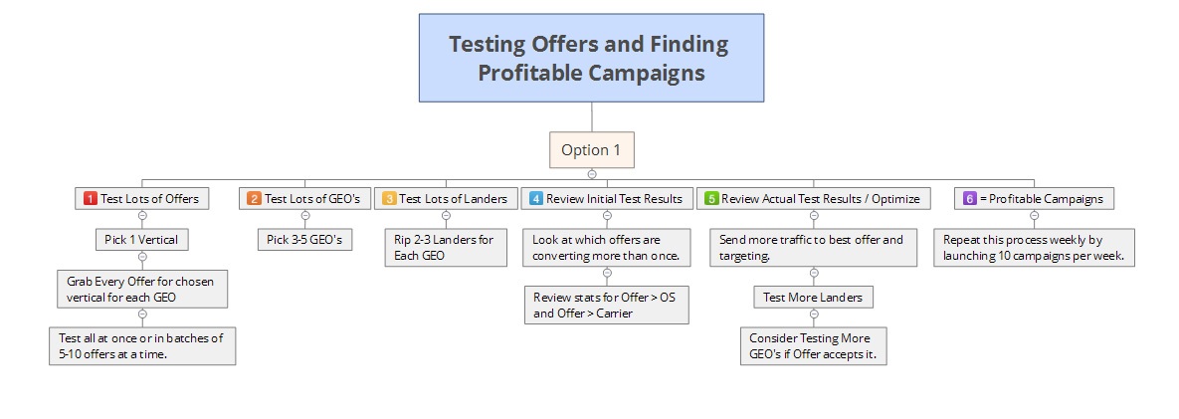Click the red number 1 priority icon
This screenshot has height=419, width=1179.
tap(91, 199)
